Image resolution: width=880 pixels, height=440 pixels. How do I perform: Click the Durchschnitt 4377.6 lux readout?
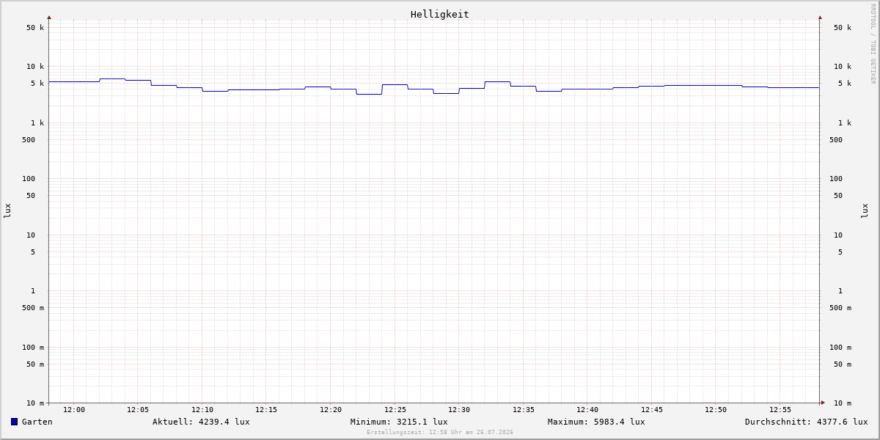[806, 422]
